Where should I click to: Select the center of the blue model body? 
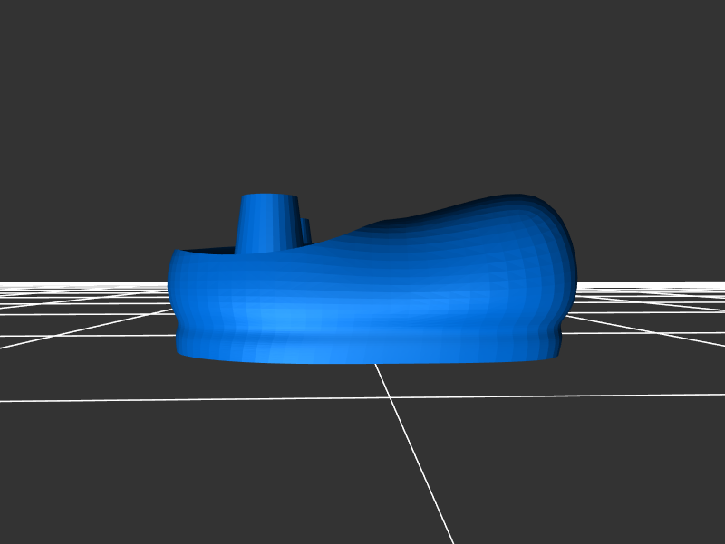coord(372,290)
